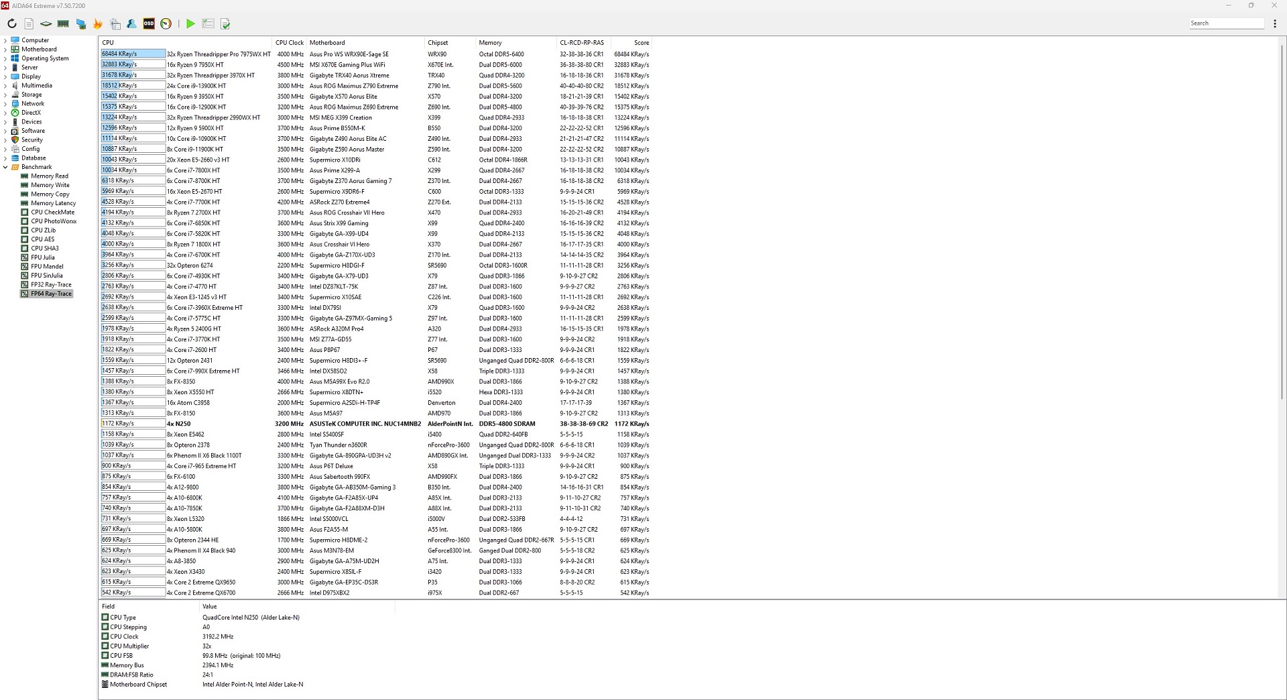Select the 16x Ryzen 9 7950X HT row
The image size is (1287, 700).
pos(375,64)
